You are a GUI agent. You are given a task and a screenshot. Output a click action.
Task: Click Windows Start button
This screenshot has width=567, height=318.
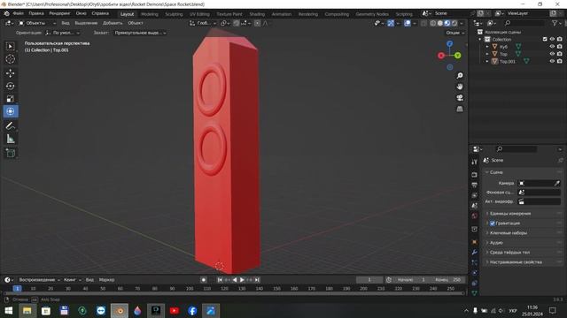pos(9,310)
